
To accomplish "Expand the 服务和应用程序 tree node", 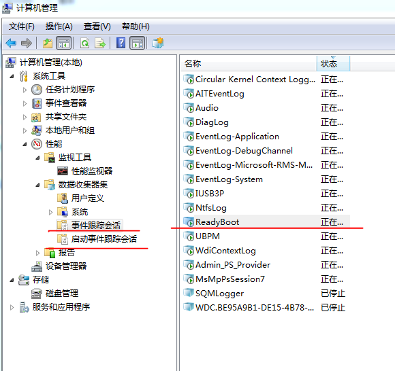I will coord(12,307).
